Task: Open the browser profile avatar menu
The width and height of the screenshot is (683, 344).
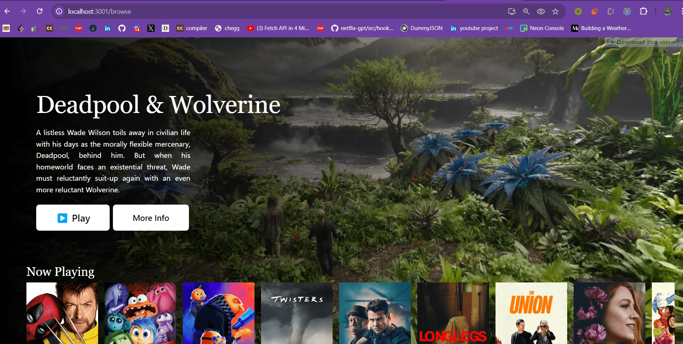Action: pos(667,12)
